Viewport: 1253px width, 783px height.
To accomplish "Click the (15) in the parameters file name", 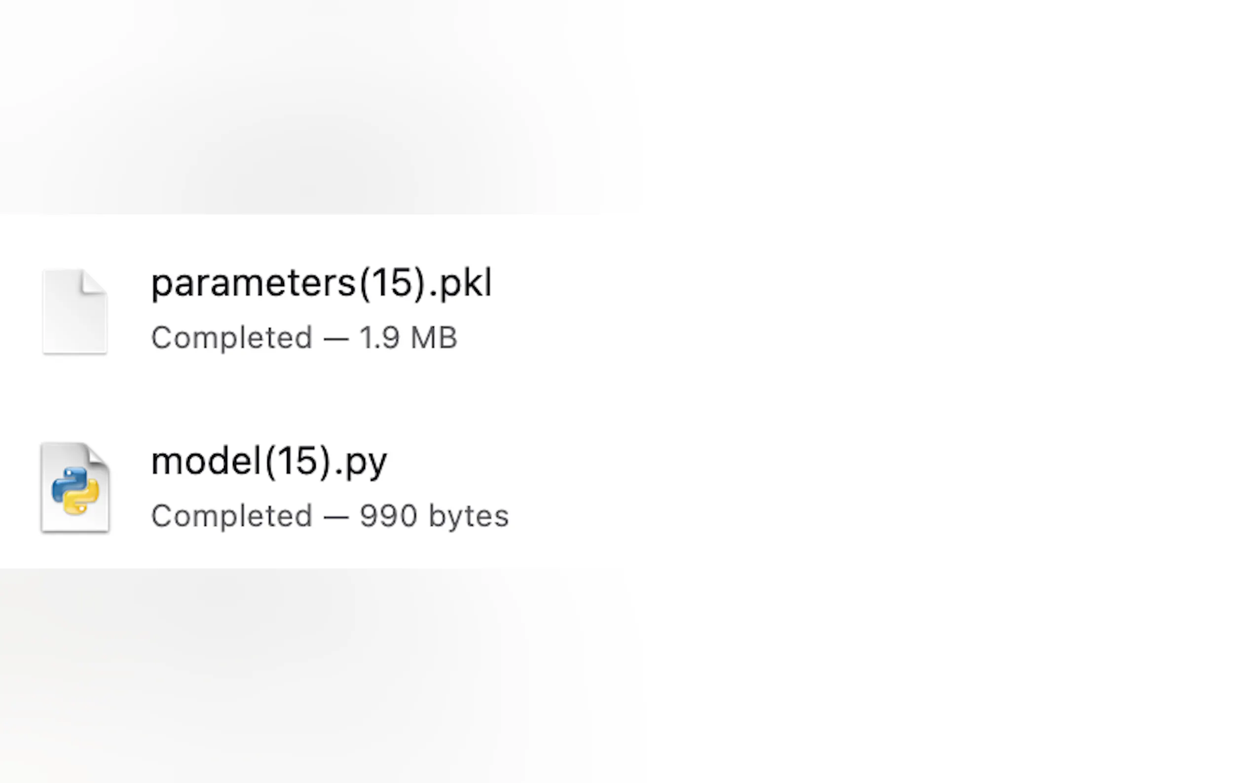I will [393, 284].
